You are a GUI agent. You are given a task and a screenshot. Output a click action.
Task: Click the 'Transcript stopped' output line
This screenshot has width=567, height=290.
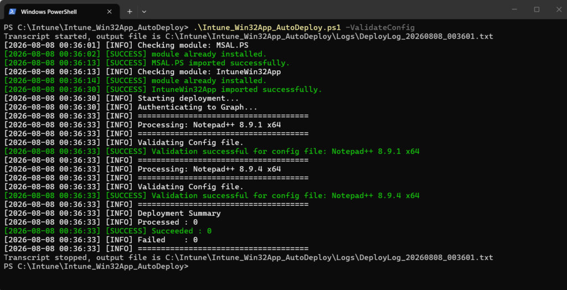(249, 257)
